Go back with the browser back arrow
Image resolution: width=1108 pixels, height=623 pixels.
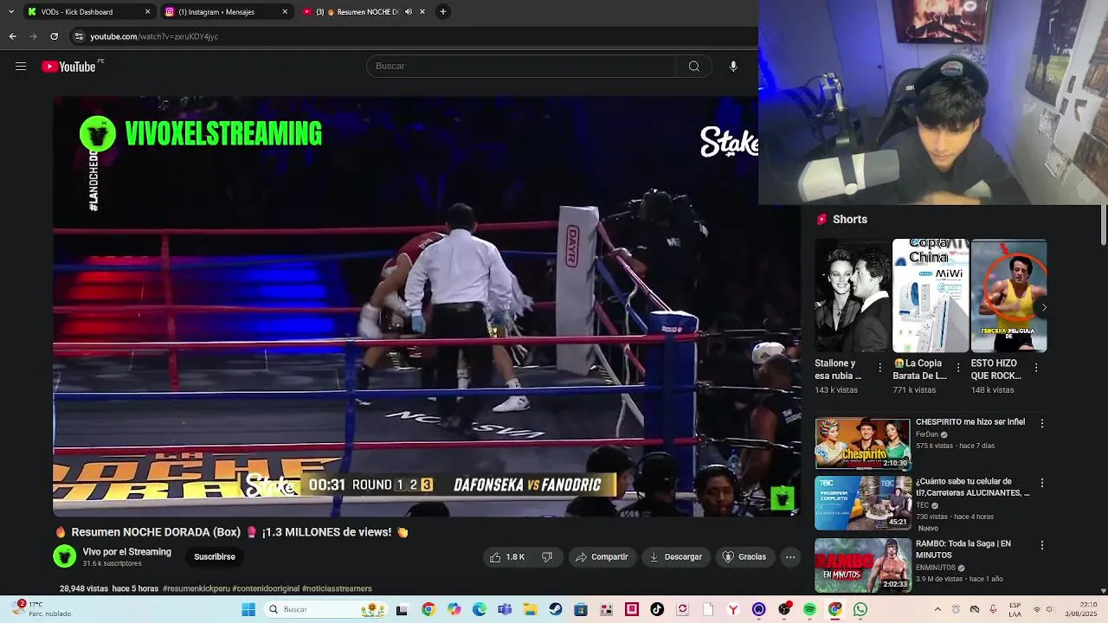[12, 36]
